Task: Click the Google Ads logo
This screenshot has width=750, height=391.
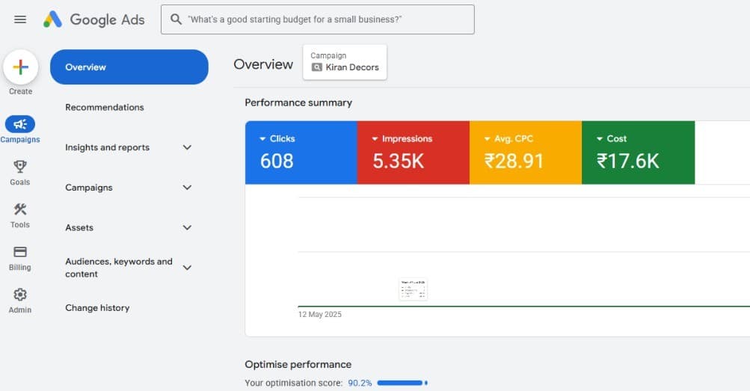Action: pos(94,19)
